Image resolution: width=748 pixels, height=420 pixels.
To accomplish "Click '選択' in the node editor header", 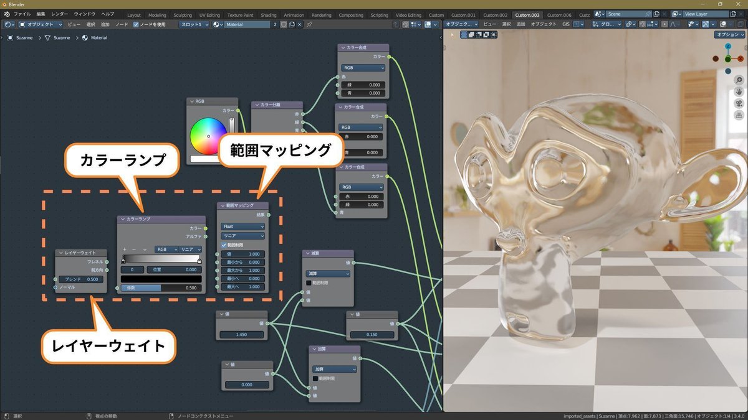I will click(x=90, y=24).
